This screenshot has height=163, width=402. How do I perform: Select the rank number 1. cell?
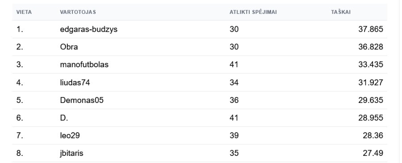tap(20, 29)
